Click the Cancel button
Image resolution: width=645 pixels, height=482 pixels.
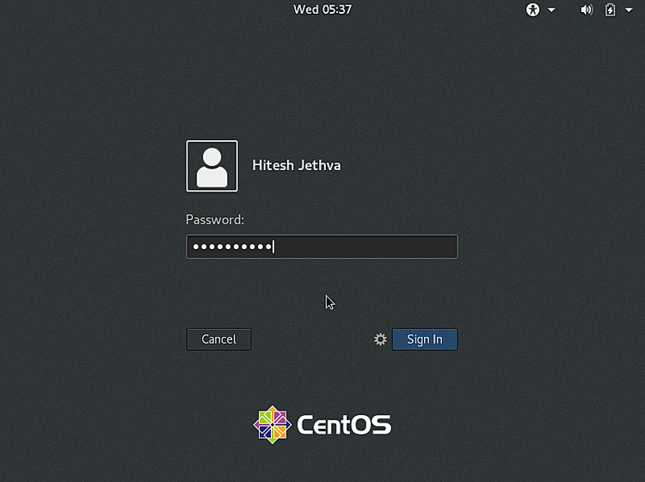pyautogui.click(x=218, y=339)
